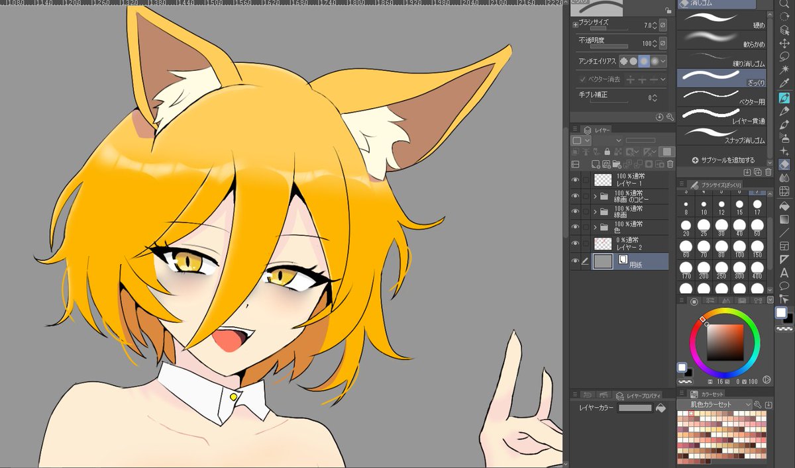Toggle visibility of the 色 folder
Screen dimensions: 795x468
click(x=575, y=228)
